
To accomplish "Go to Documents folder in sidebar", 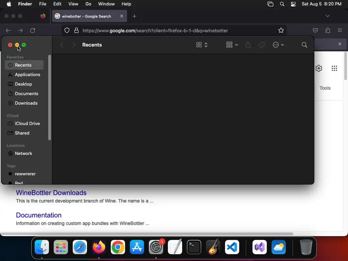I will tap(24, 94).
